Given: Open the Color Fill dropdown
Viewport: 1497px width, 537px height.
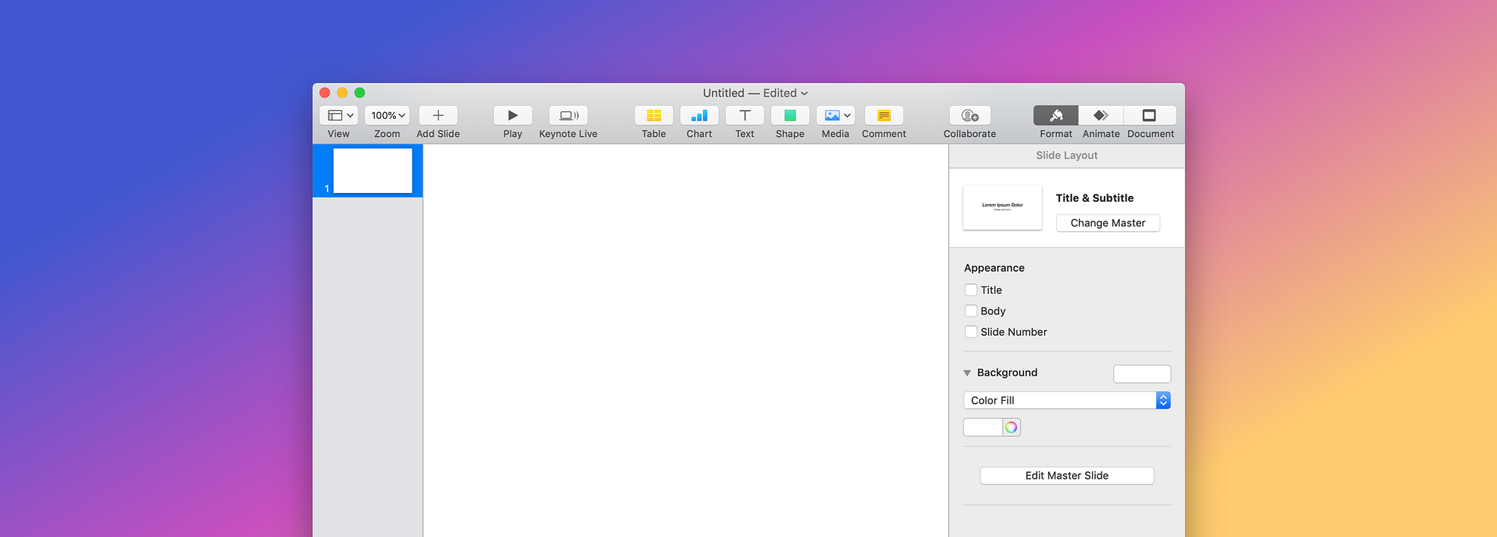Looking at the screenshot, I should click(x=1067, y=400).
